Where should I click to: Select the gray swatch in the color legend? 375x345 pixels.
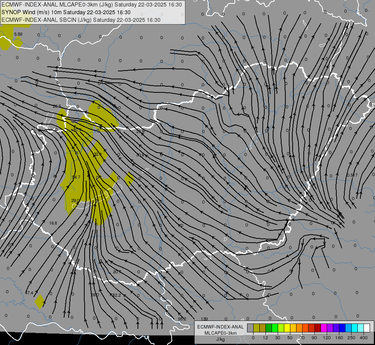251,328
